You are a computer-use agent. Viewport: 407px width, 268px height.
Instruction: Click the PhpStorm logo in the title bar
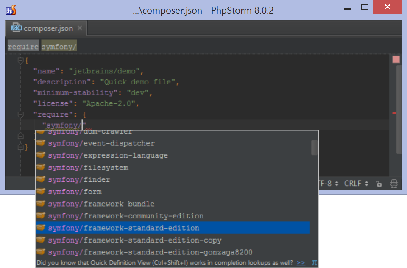point(11,10)
